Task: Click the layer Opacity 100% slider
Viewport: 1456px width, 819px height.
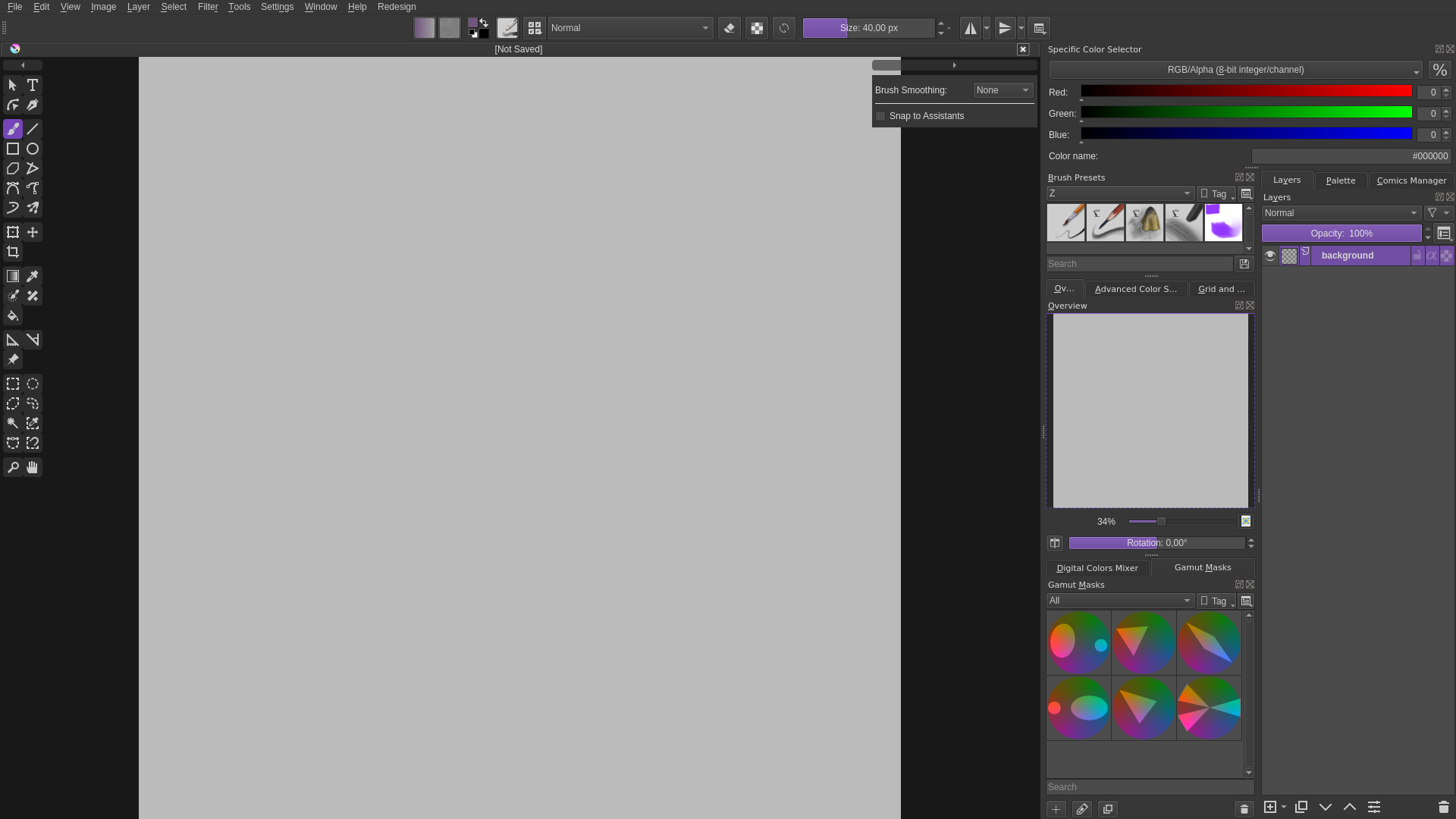Action: [x=1341, y=234]
